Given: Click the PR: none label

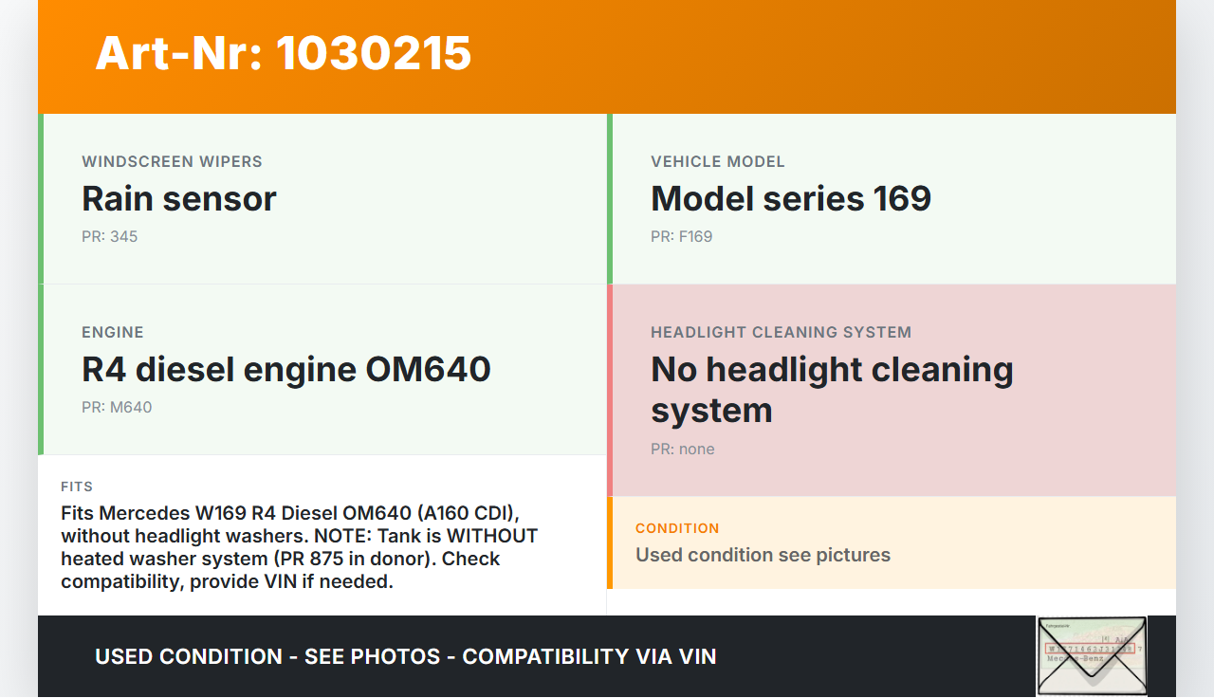Looking at the screenshot, I should [x=683, y=449].
